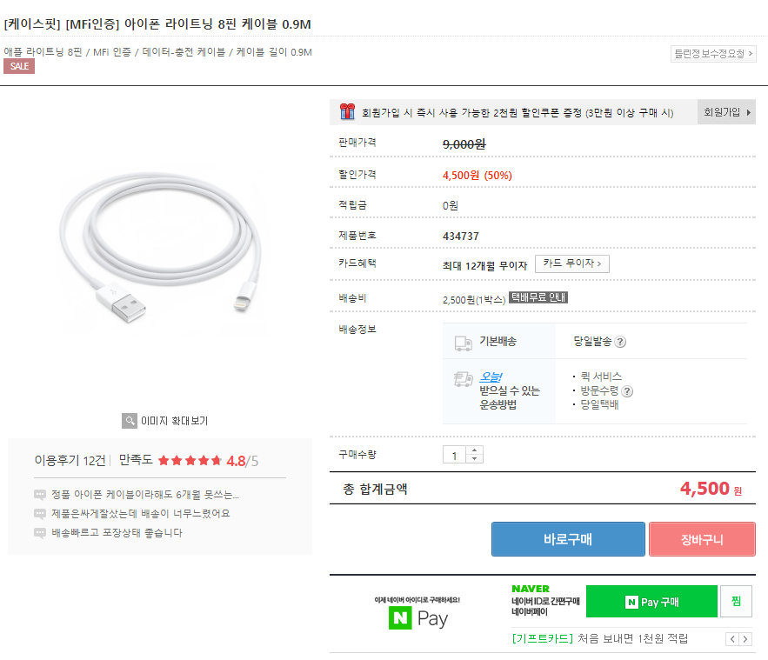Expand the 카드 무이자 details
Viewport: 768px width, 660px height.
(x=571, y=263)
